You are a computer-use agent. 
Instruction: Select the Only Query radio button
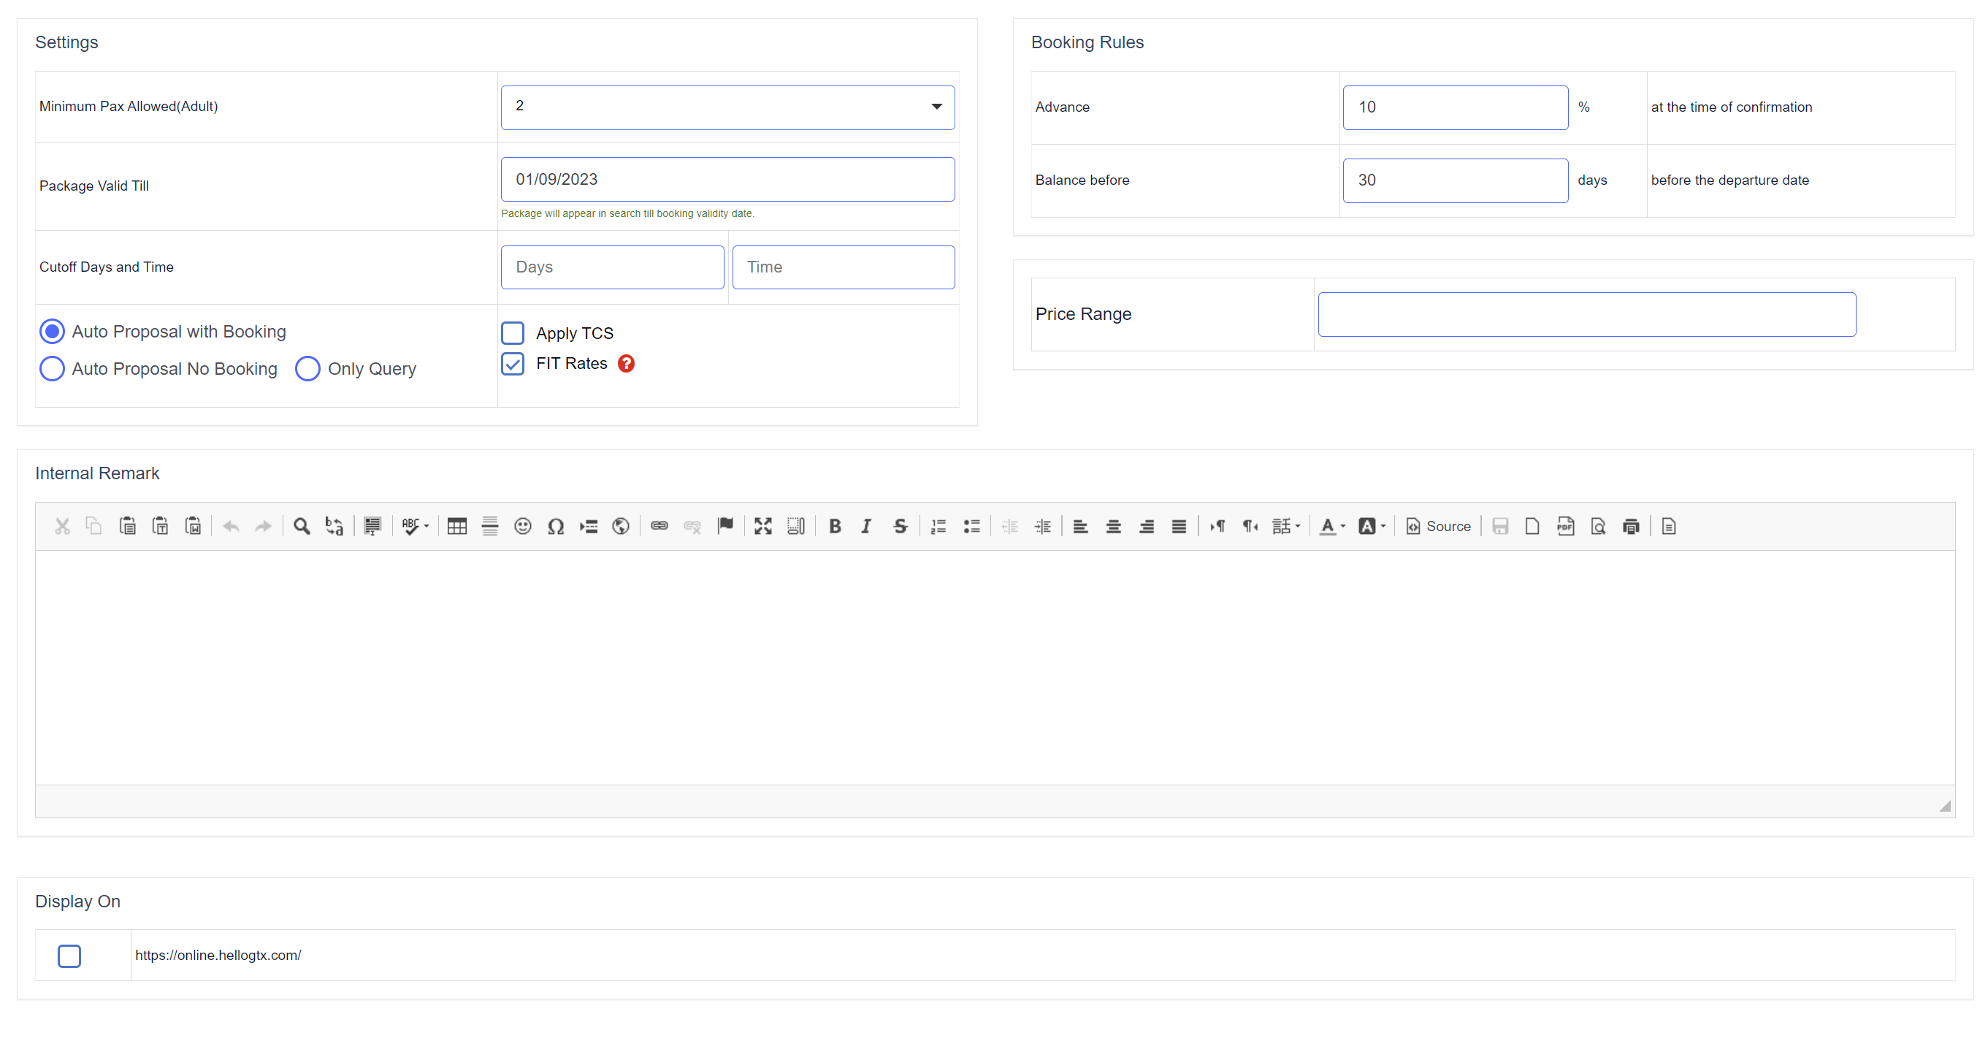(x=307, y=369)
